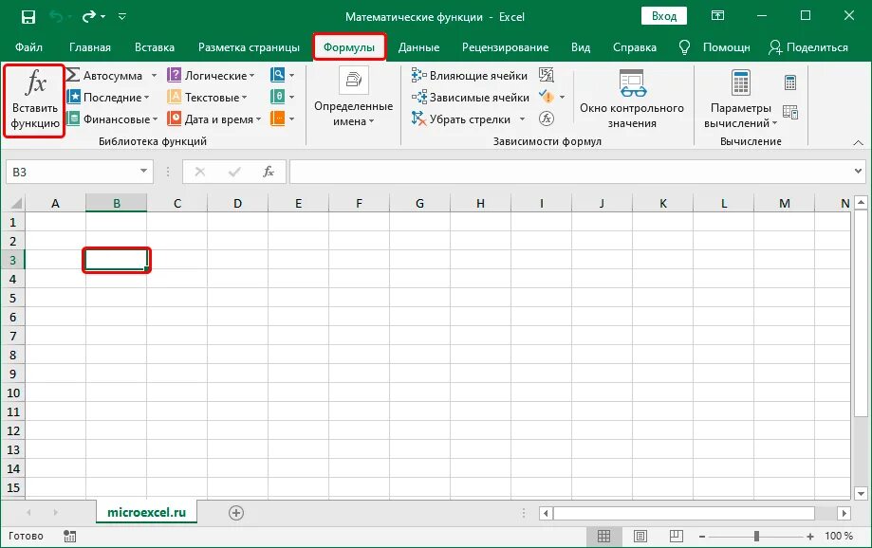
Task: Switch to Normal view in status bar
Action: pyautogui.click(x=604, y=536)
